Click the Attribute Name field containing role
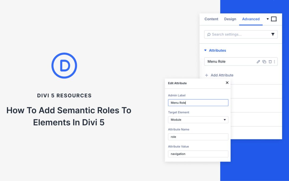Screen dimensions: 289x181 click(198, 137)
